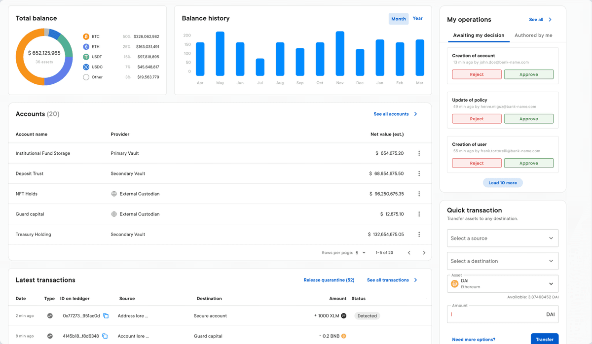Select Awaiting my decision tab
Image resolution: width=592 pixels, height=344 pixels.
(479, 35)
